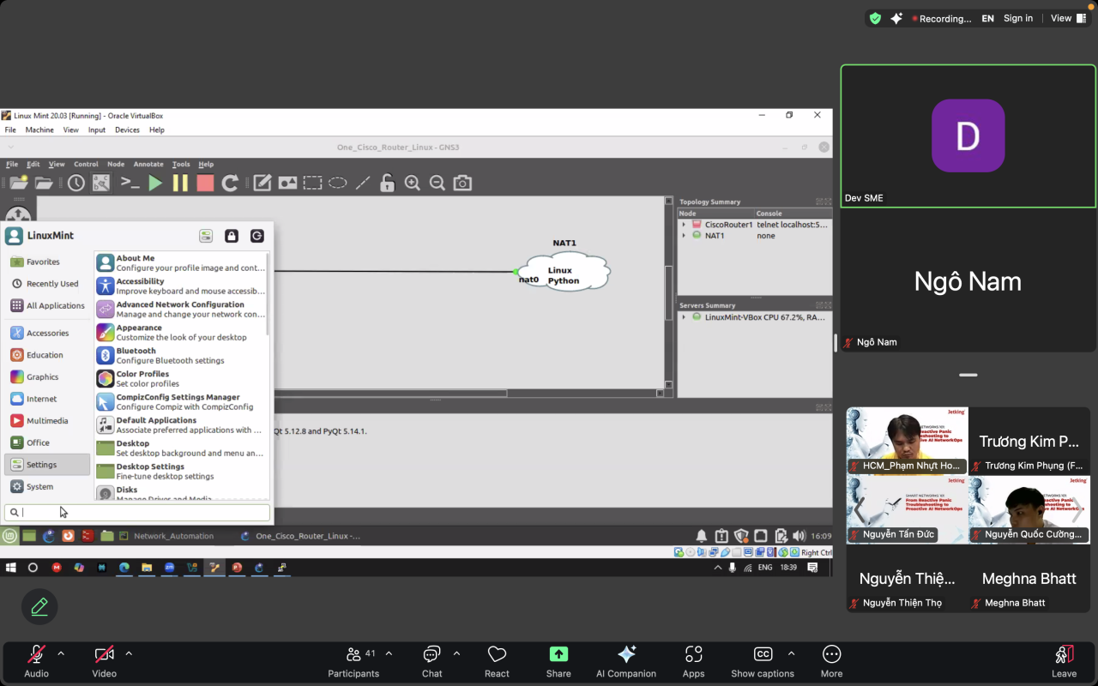
Task: Click the green Share screen button
Action: (x=558, y=661)
